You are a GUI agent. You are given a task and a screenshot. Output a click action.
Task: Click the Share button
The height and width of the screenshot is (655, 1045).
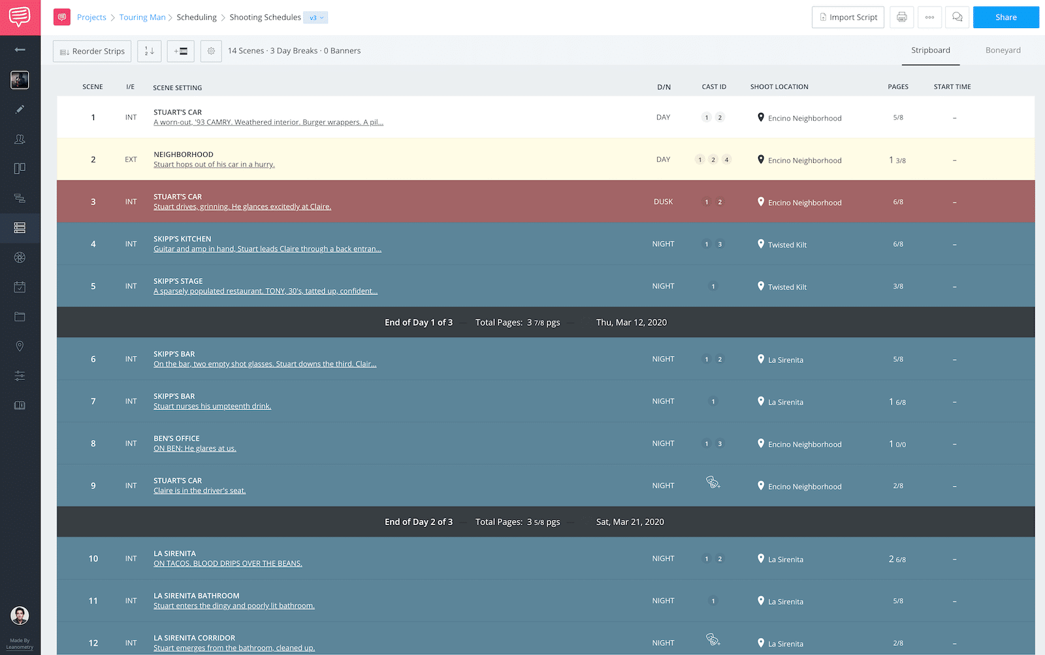pyautogui.click(x=1006, y=17)
